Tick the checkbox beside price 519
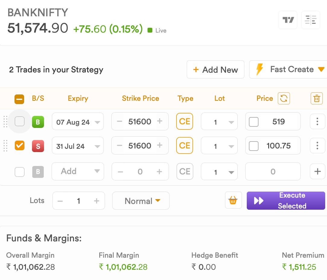The width and height of the screenshot is (327, 280). point(254,122)
